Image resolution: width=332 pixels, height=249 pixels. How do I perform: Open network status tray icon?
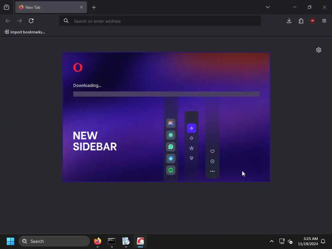[x=282, y=241]
